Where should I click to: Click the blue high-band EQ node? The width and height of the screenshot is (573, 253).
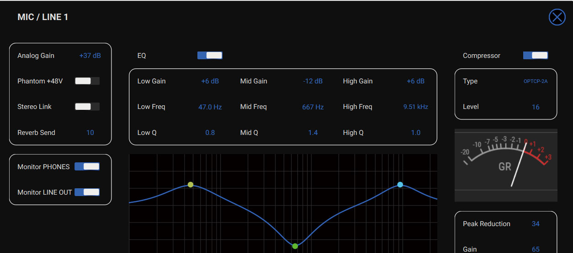coord(400,185)
